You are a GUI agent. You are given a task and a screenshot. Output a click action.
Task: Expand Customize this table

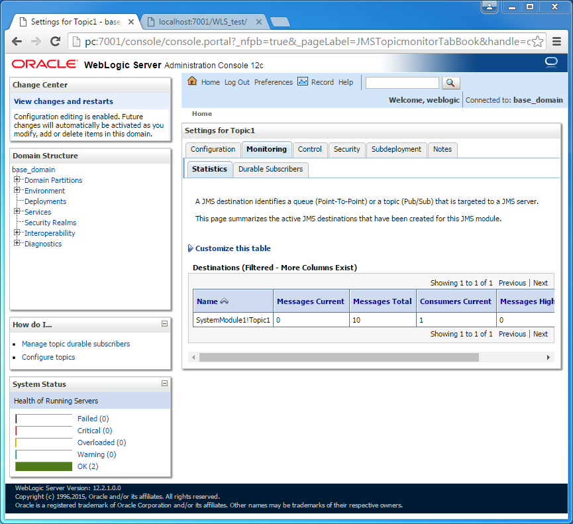(x=229, y=248)
